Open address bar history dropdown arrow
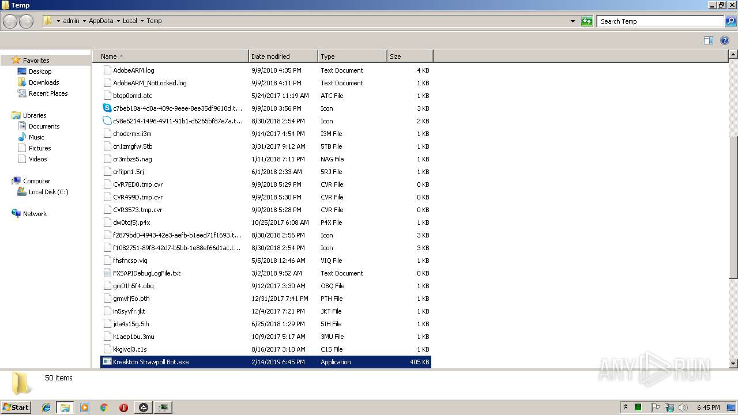 (x=573, y=21)
